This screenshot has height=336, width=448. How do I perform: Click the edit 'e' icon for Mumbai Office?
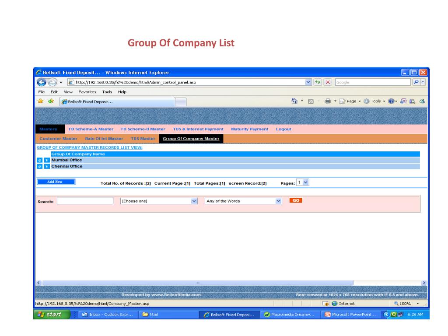coord(40,160)
